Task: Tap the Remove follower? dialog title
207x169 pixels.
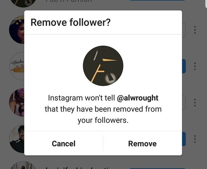Action: tap(70, 22)
